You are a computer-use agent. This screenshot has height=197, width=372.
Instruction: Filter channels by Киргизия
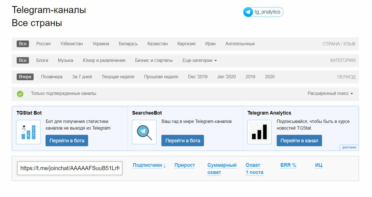pyautogui.click(x=187, y=44)
